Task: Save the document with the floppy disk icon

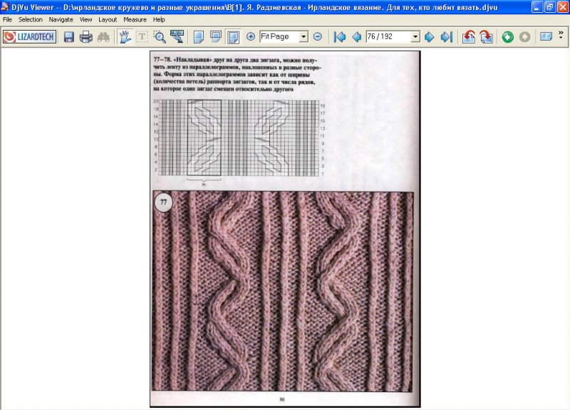Action: (x=69, y=37)
